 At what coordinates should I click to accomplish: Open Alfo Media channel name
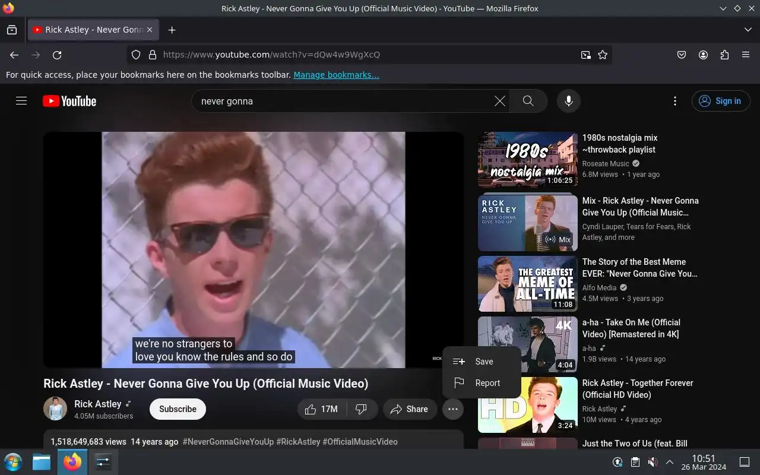(x=600, y=288)
